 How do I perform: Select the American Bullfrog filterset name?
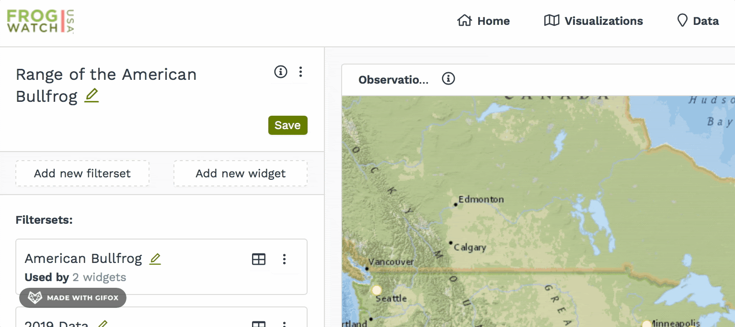pos(83,259)
